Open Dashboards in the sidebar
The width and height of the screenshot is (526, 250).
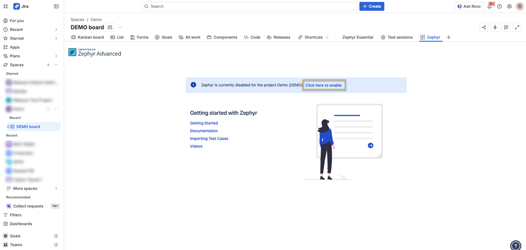(x=32, y=224)
